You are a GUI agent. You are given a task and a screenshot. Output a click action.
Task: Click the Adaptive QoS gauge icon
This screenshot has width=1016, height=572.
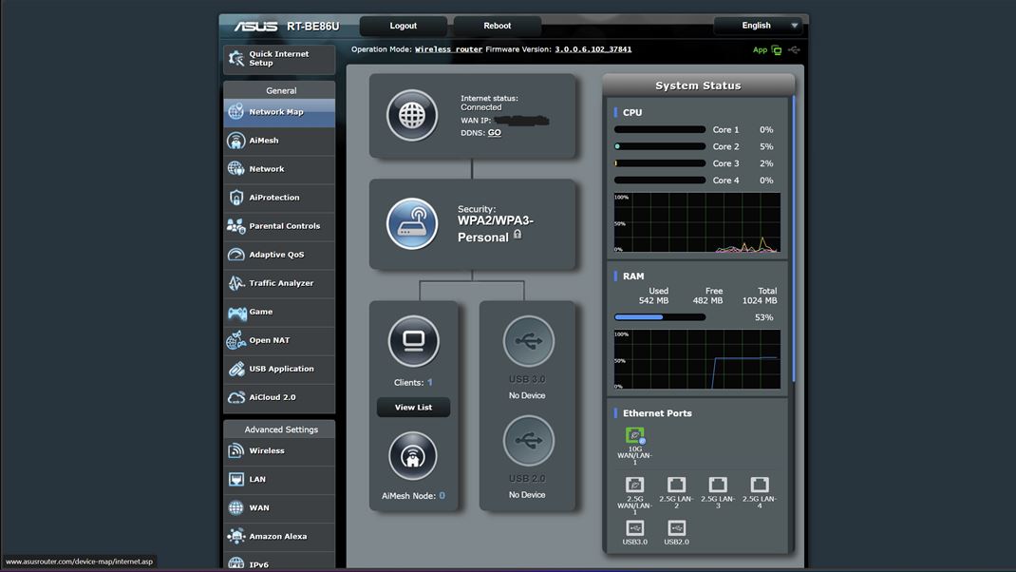click(235, 255)
